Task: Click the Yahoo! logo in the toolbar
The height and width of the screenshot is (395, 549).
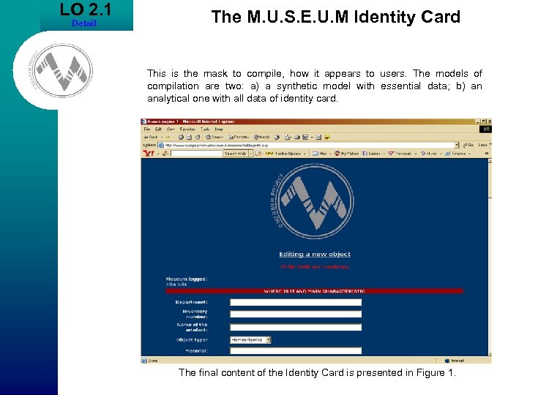Action: tap(149, 153)
